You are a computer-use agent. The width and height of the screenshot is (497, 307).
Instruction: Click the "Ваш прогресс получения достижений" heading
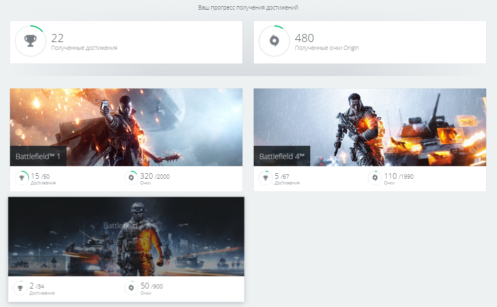click(x=248, y=7)
